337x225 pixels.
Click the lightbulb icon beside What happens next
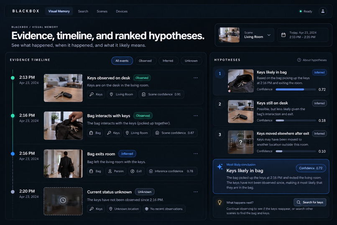(x=220, y=203)
